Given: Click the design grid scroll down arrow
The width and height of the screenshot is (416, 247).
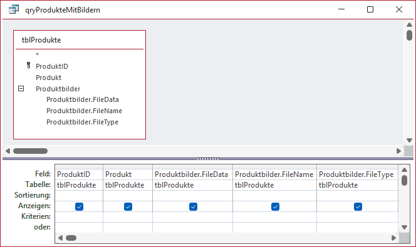Looking at the screenshot, I should click(x=404, y=227).
